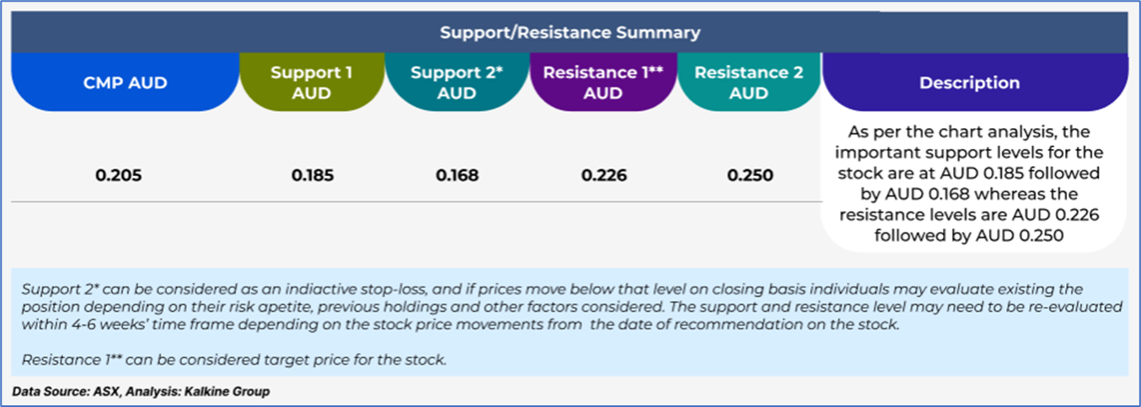Image resolution: width=1141 pixels, height=407 pixels.
Task: Click the purple Resistance 1** AUD header
Action: (x=603, y=83)
